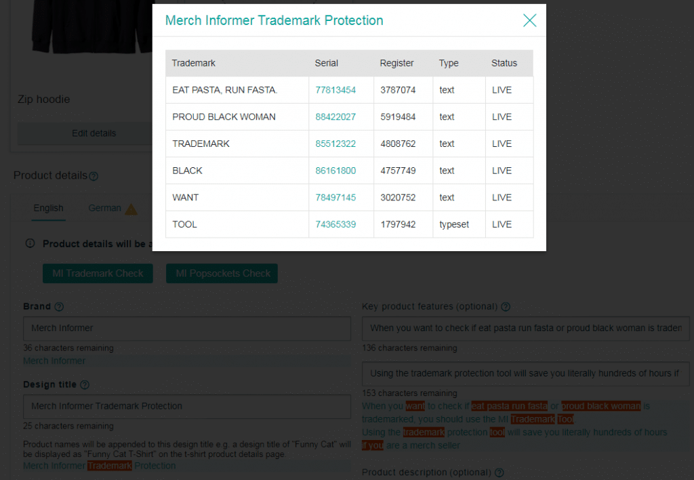The height and width of the screenshot is (480, 694).
Task: Focus the Design title input field
Action: point(187,407)
